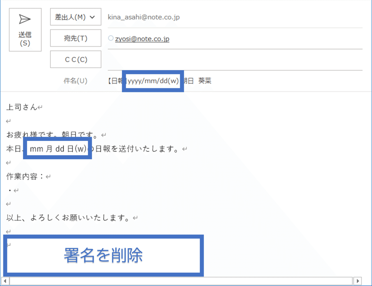Click the body line 上司さん
The width and height of the screenshot is (372, 286).
pos(22,107)
